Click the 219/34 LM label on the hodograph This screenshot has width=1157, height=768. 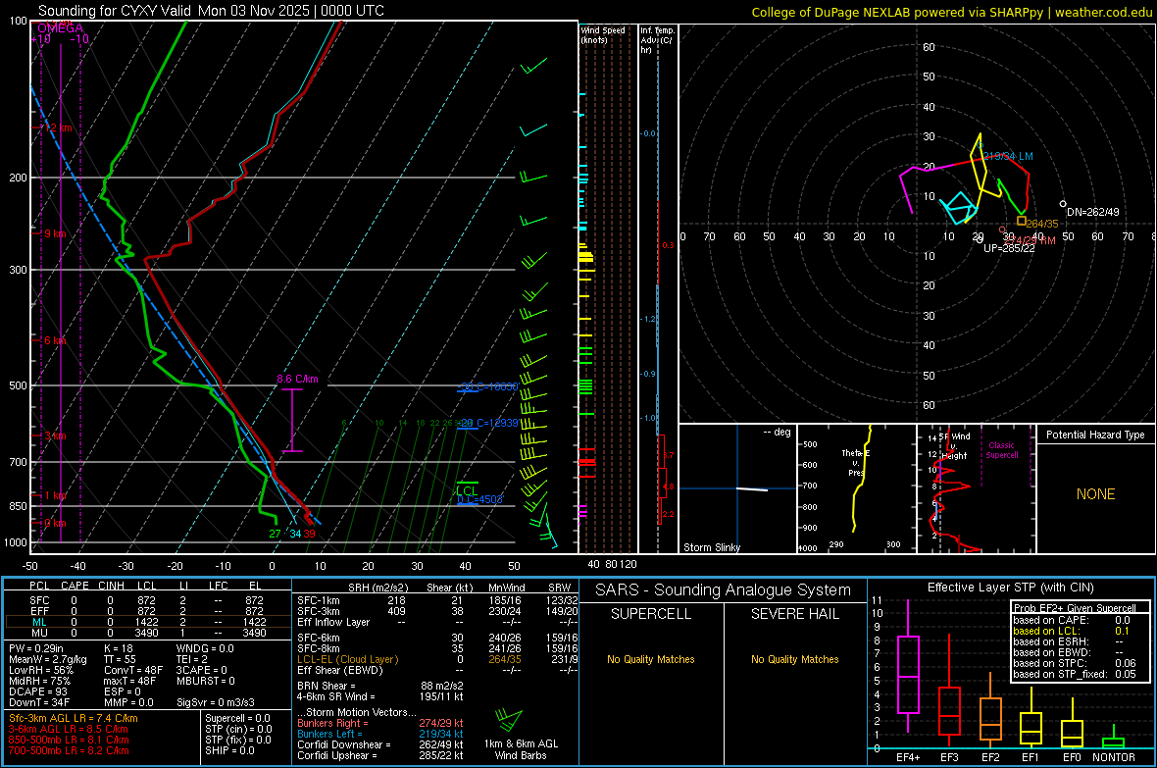point(1008,157)
